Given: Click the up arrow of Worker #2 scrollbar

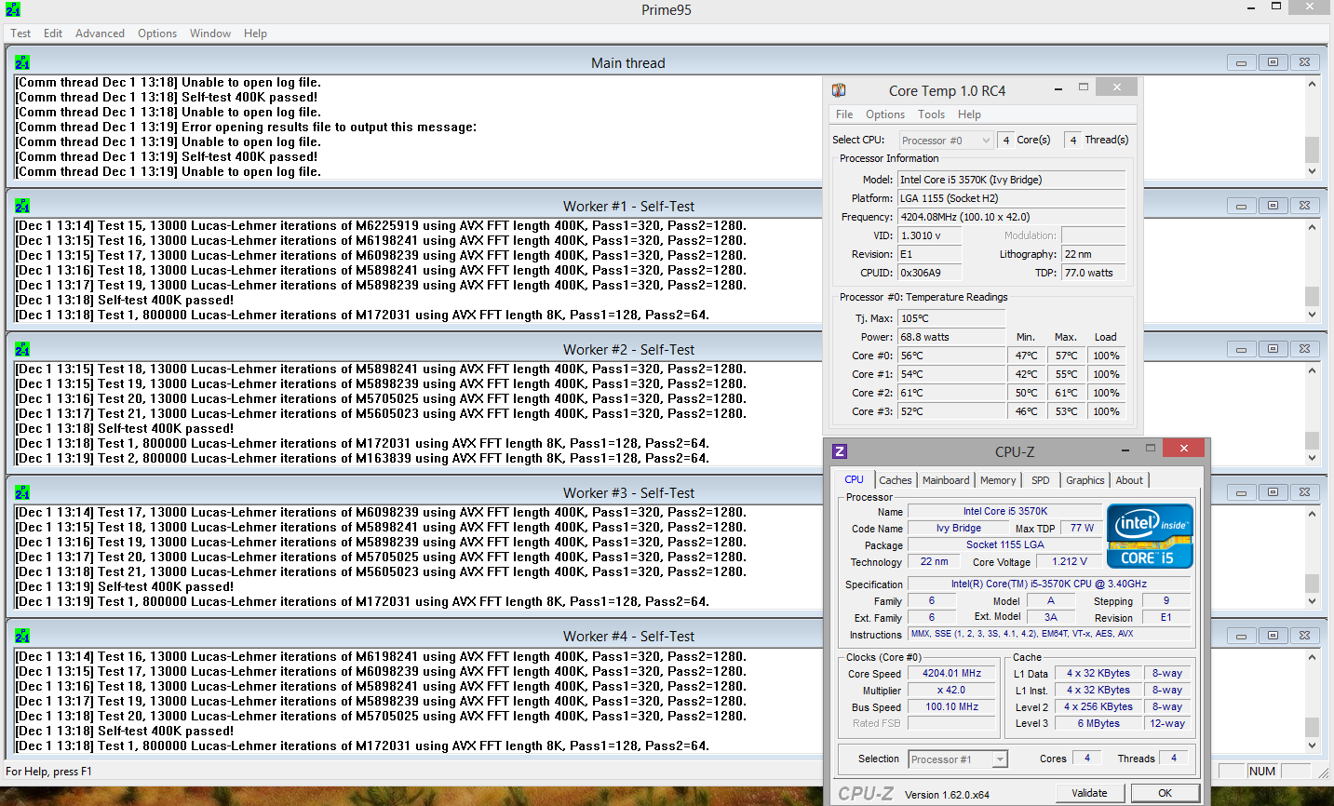Looking at the screenshot, I should [x=1312, y=370].
